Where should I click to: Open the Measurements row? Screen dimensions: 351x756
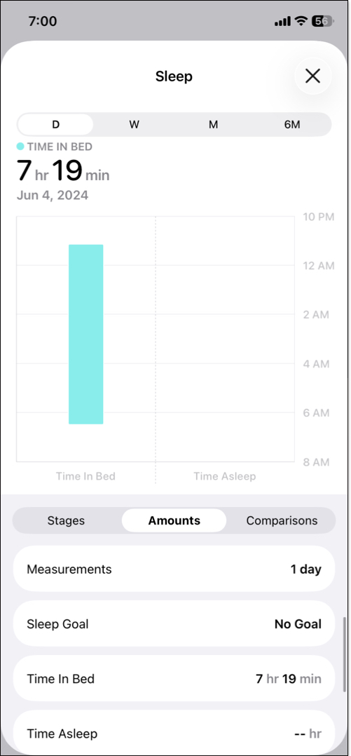pos(174,569)
